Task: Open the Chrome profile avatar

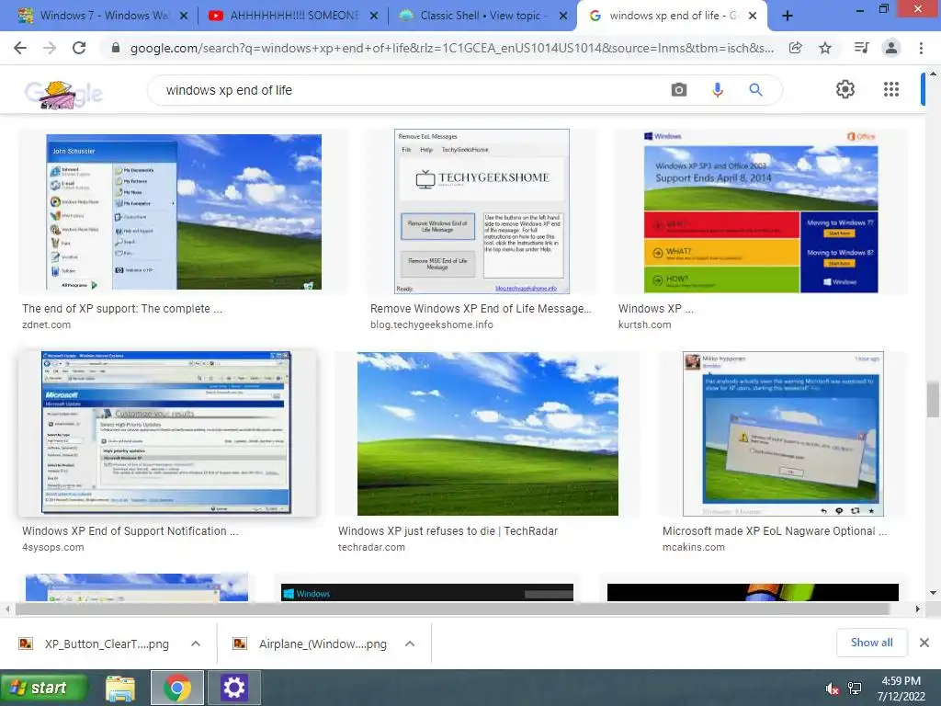Action: 891,48
